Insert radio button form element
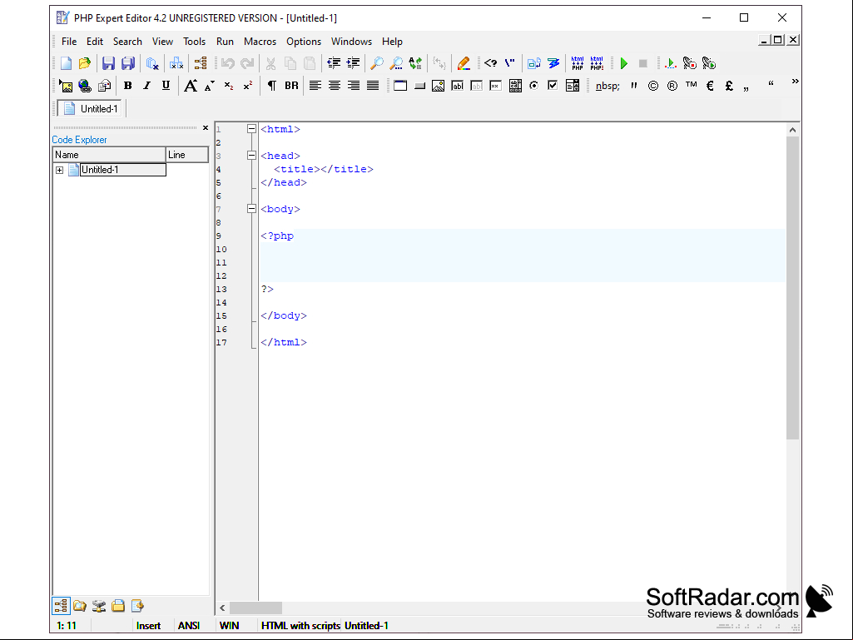Image resolution: width=853 pixels, height=640 pixels. coord(534,86)
